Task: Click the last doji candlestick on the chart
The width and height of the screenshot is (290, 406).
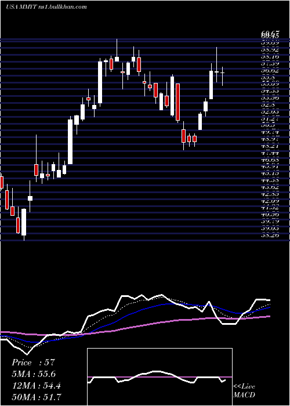Action: tap(222, 73)
